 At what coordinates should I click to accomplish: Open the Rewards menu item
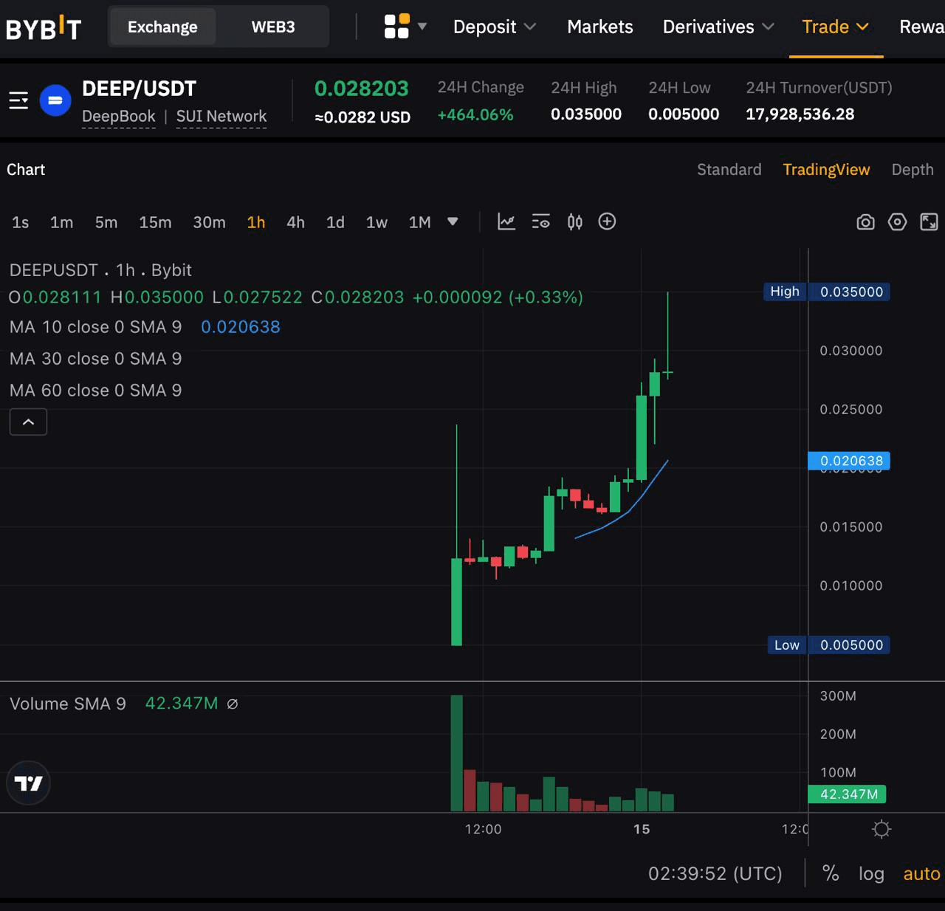(921, 27)
